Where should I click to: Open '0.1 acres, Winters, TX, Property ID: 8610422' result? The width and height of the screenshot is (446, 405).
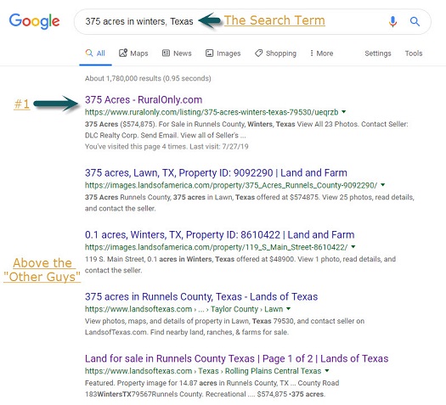[219, 234]
